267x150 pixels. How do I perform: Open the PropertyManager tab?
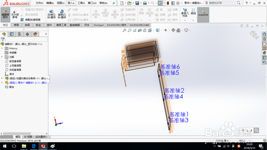click(x=12, y=34)
